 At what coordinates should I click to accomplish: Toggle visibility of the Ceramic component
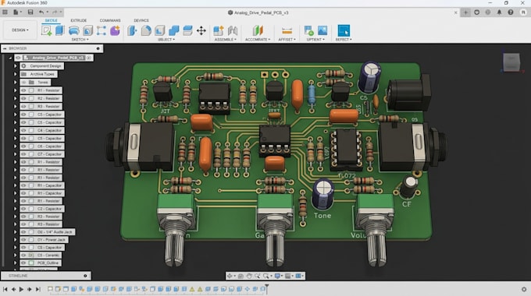pos(23,255)
